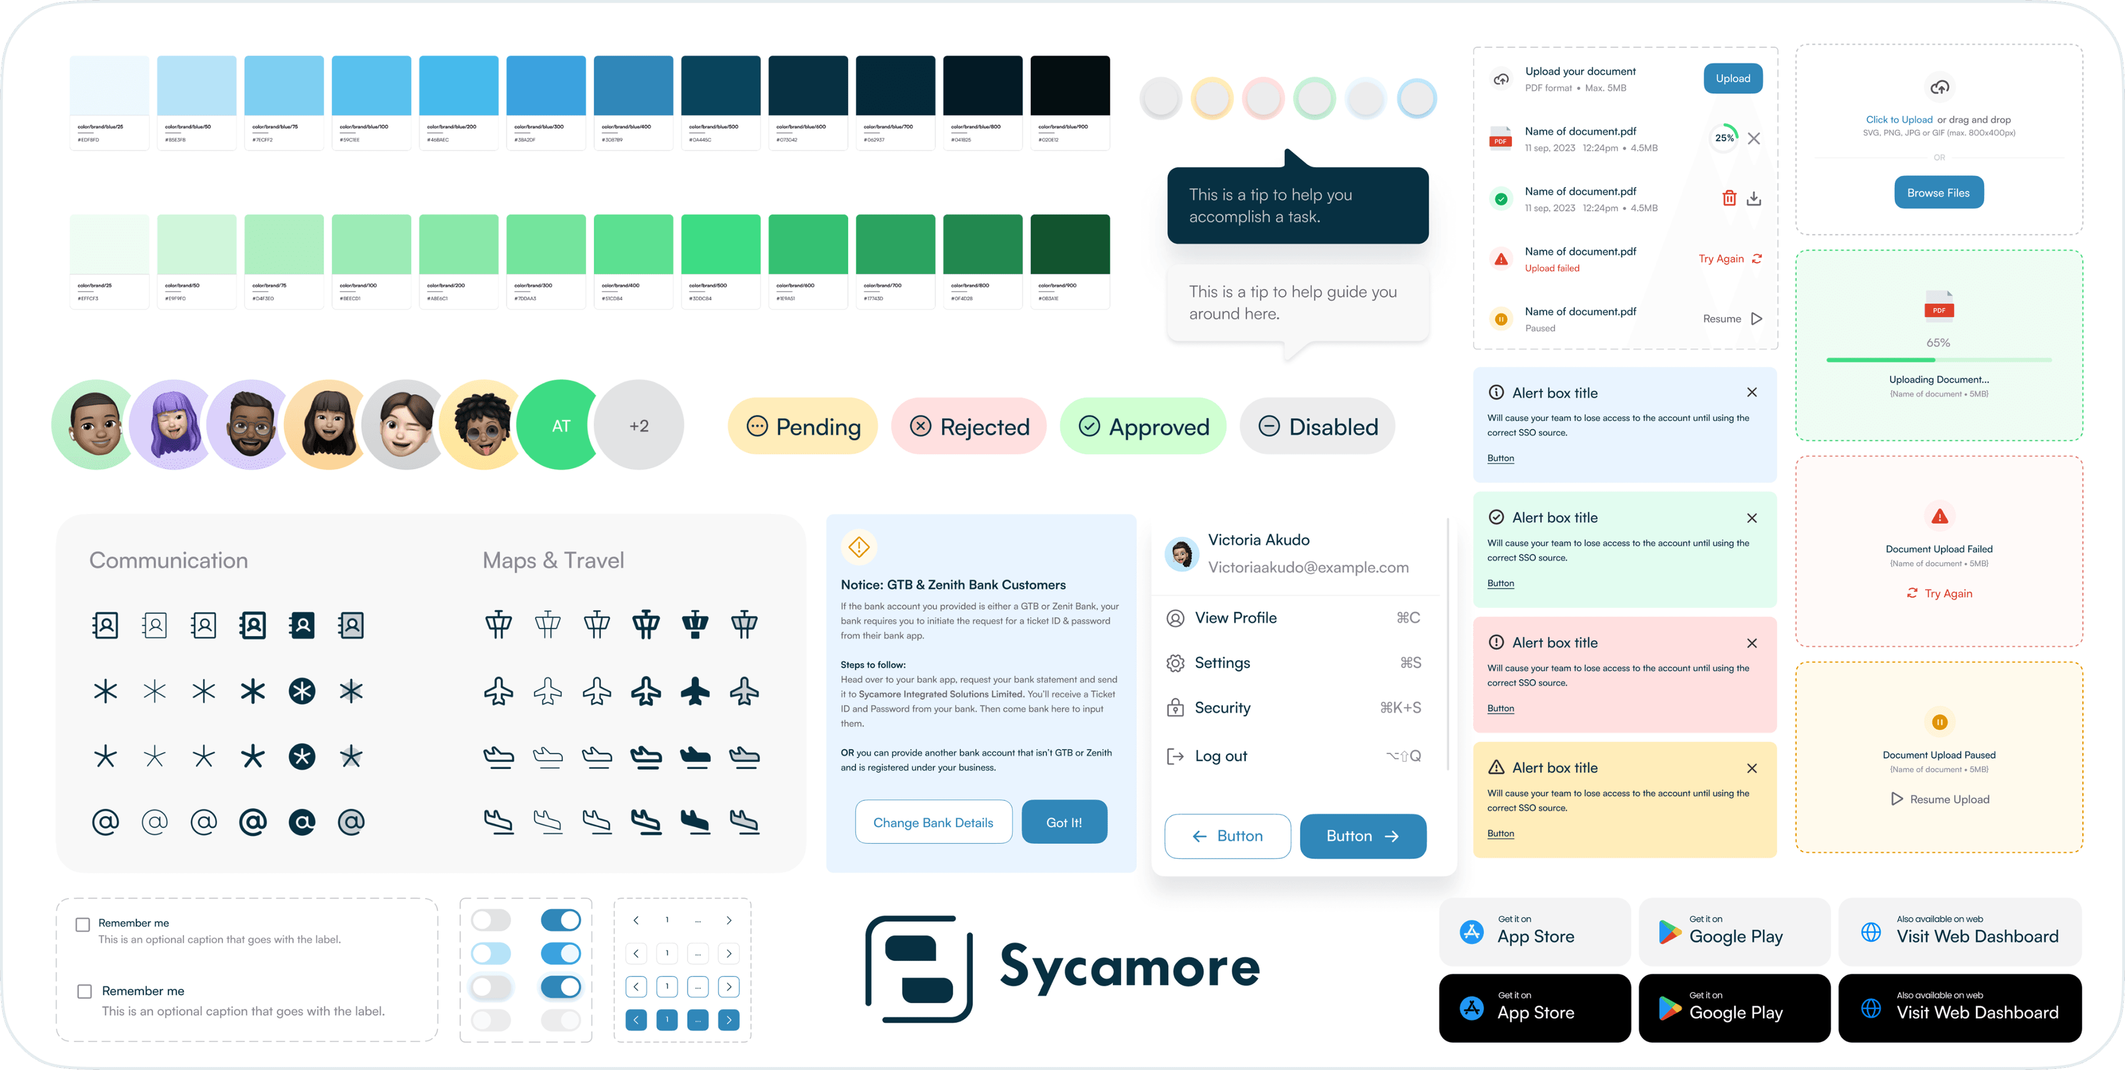This screenshot has height=1070, width=2125.
Task: Click the Got It! button
Action: [x=1064, y=823]
